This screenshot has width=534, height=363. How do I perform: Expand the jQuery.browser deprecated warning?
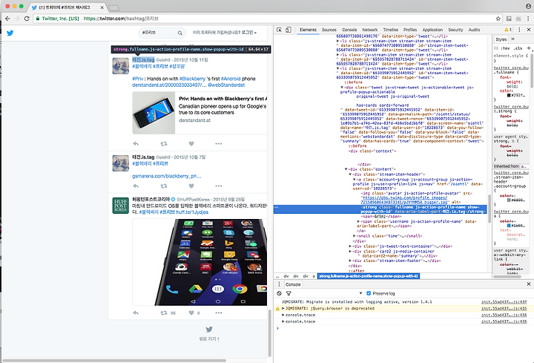[283, 309]
